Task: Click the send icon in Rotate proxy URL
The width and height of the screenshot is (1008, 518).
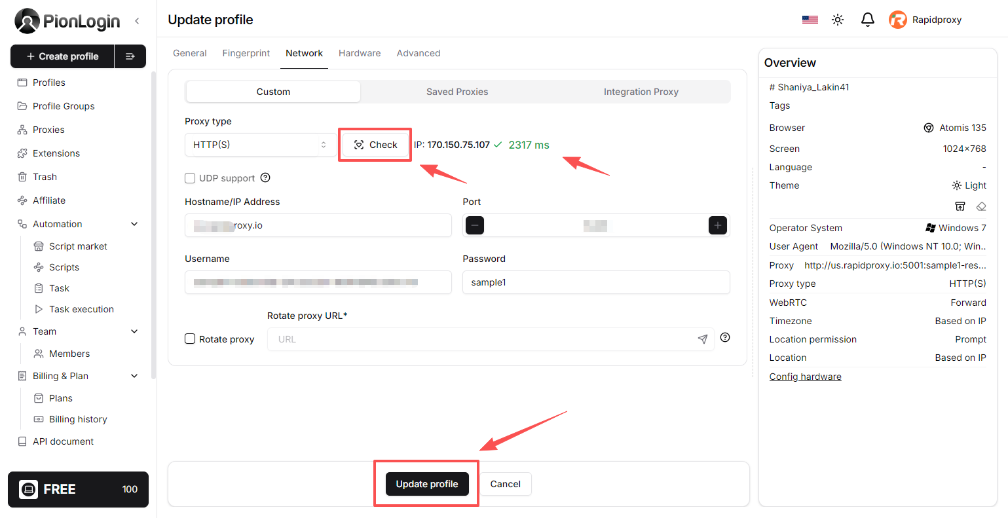Action: point(703,339)
